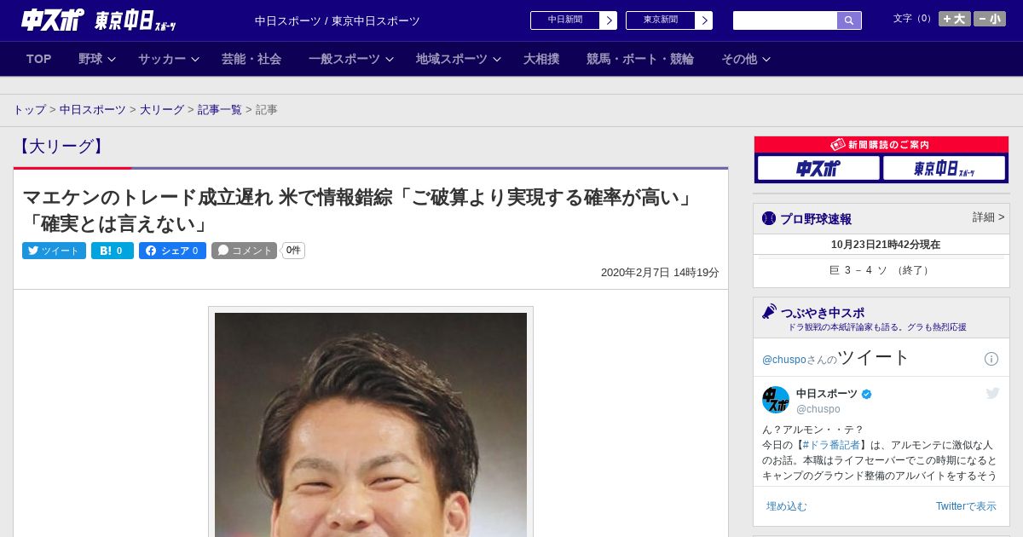Click 中日スポーツ breadcrumb link
This screenshot has width=1023, height=537.
click(93, 110)
